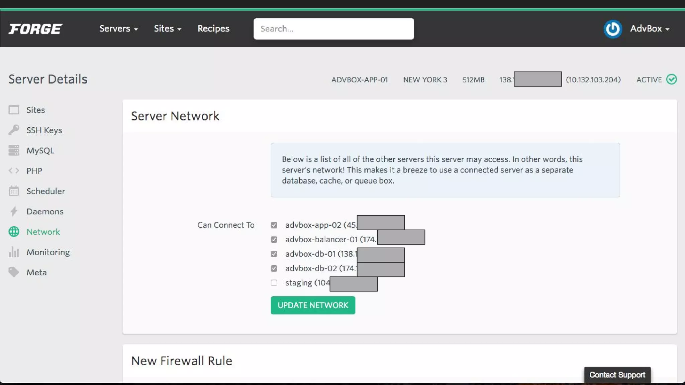Expand the Sites navigation dropdown
This screenshot has height=385, width=685.
[x=167, y=29]
